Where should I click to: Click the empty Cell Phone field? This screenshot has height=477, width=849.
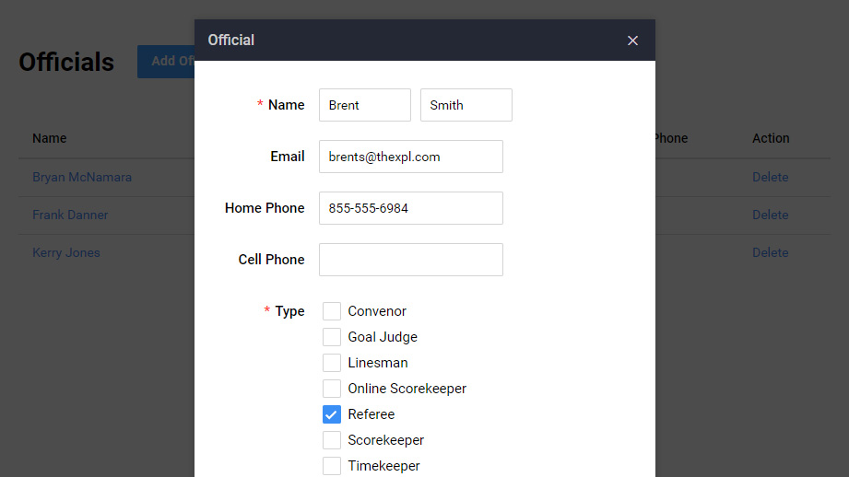(410, 260)
